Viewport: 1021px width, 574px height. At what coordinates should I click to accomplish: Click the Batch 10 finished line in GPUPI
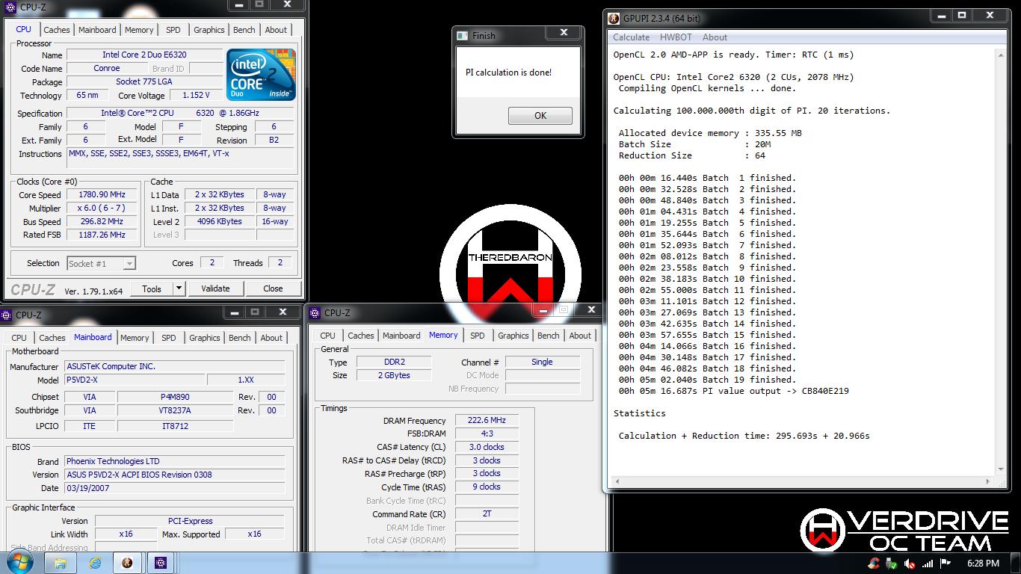(707, 279)
